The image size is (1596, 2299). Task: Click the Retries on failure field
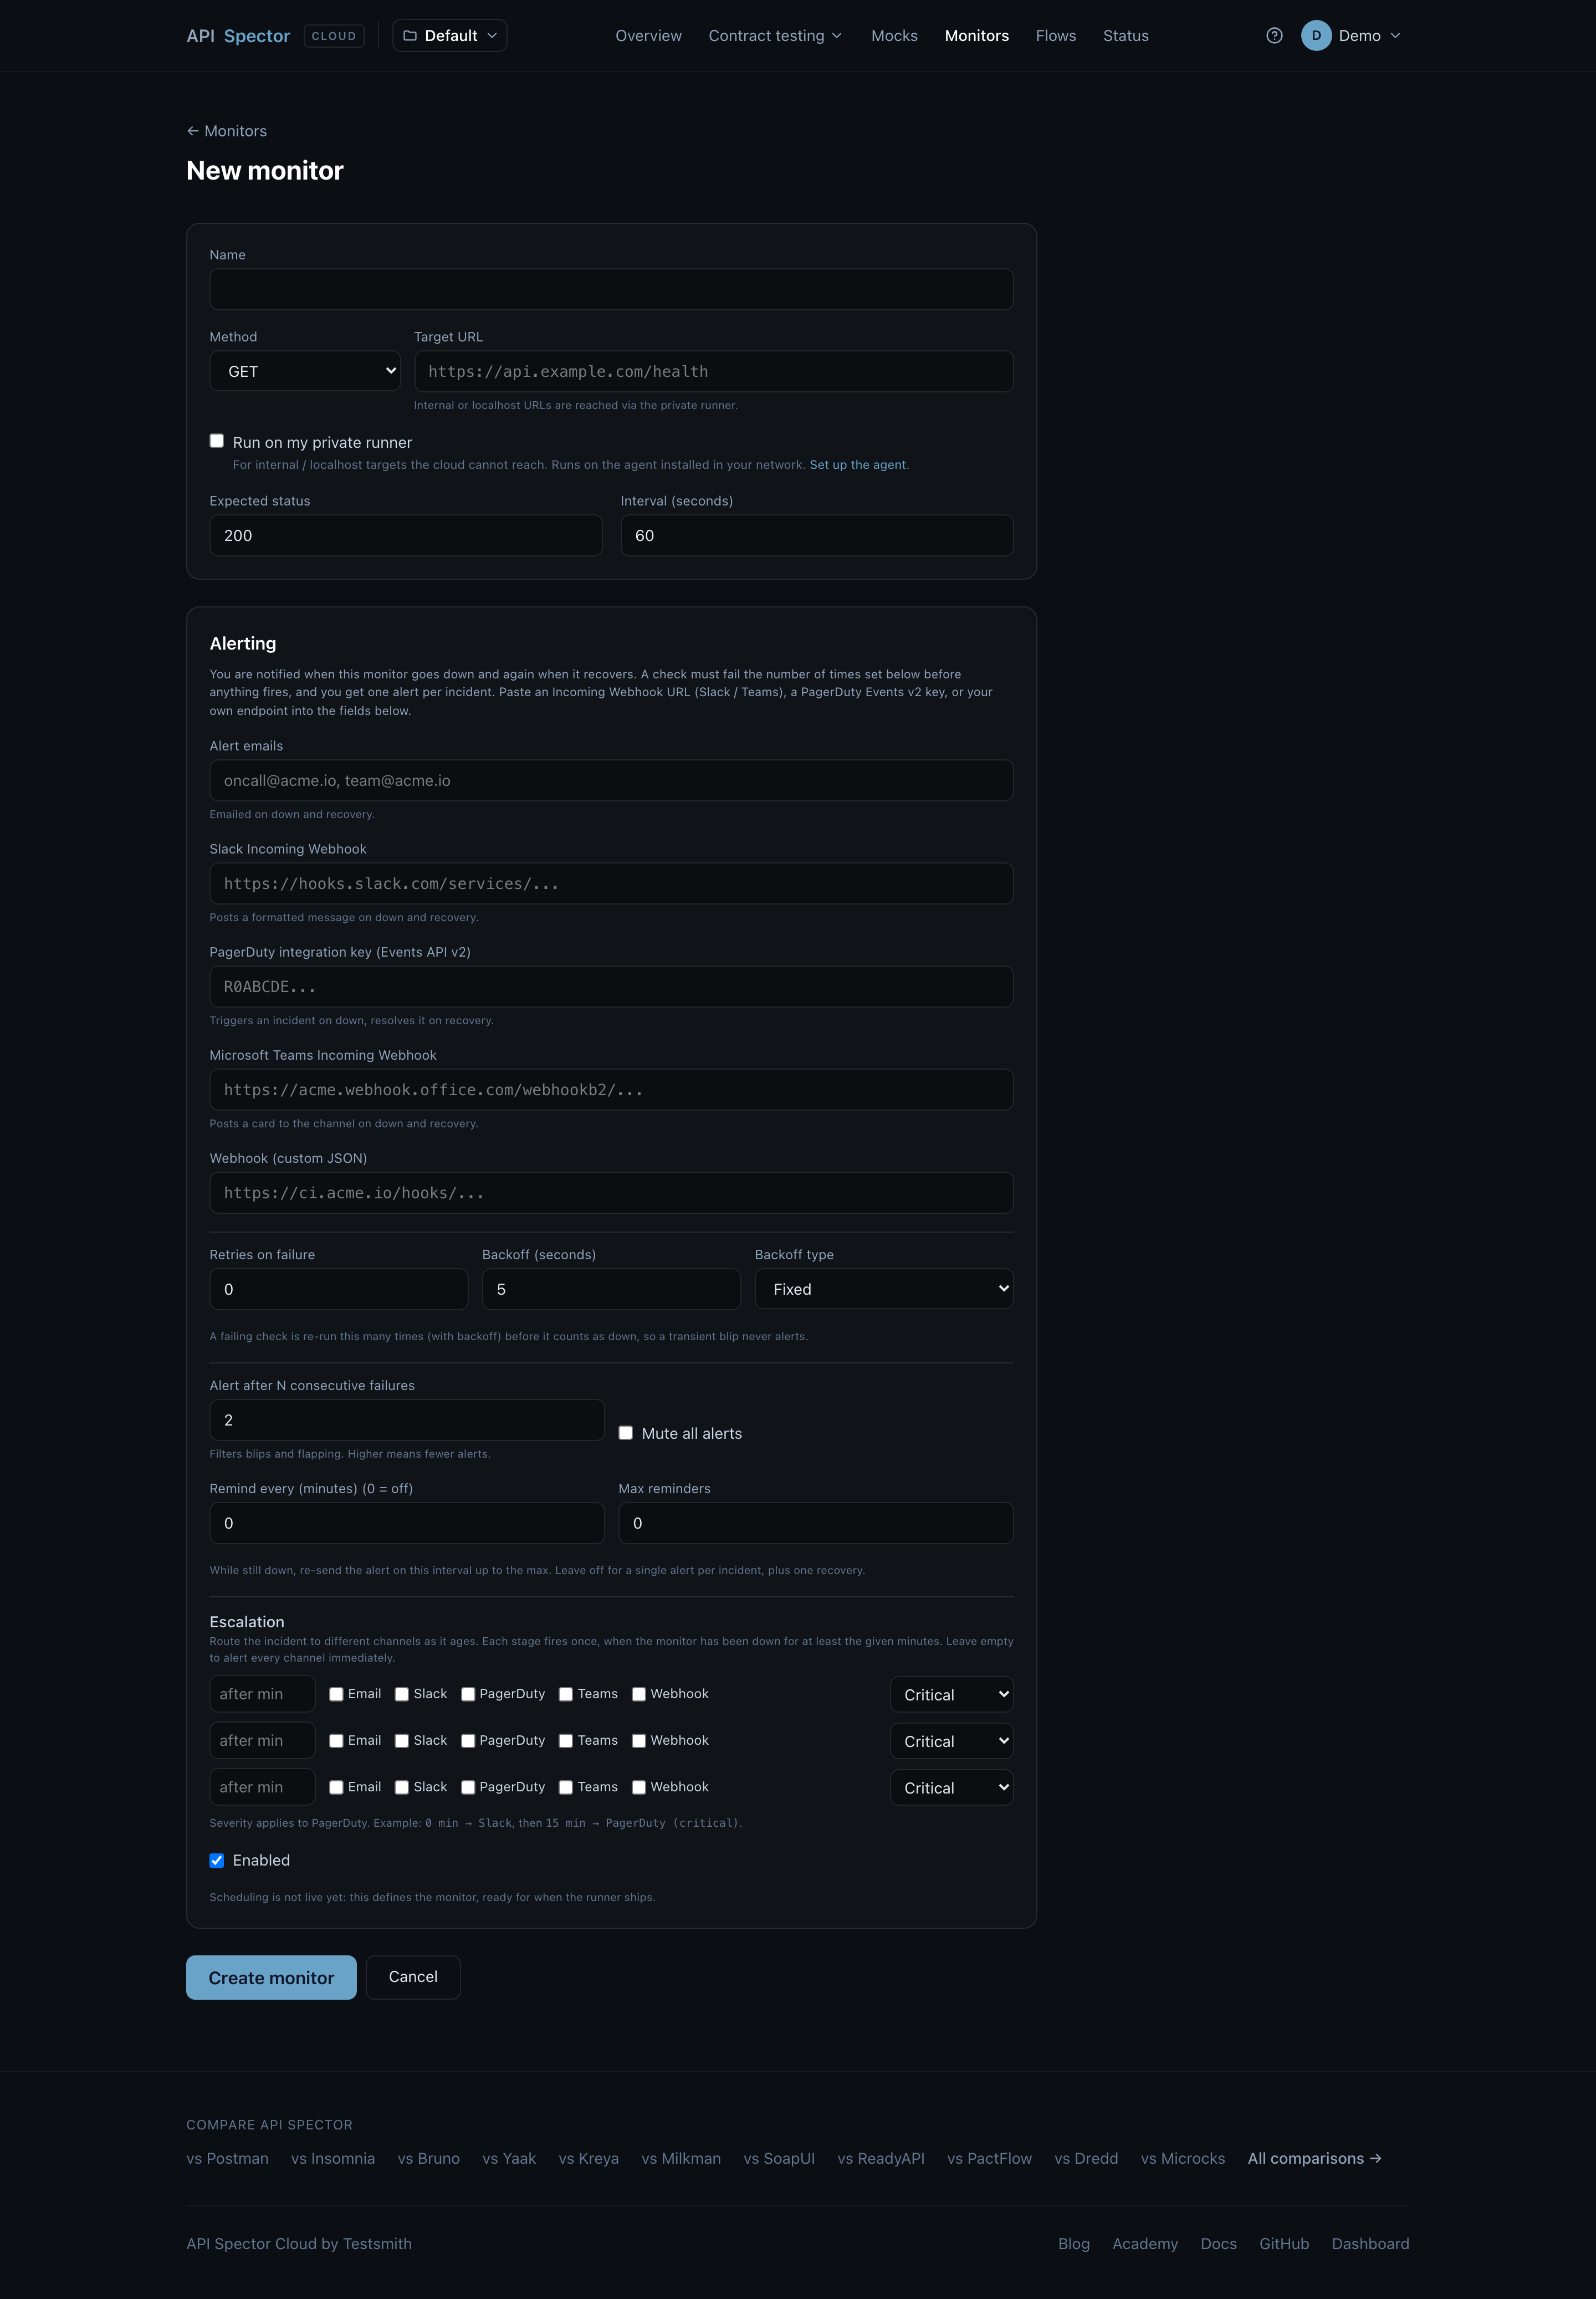pyautogui.click(x=339, y=1289)
